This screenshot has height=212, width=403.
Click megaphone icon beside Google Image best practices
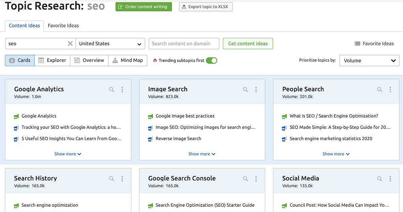point(150,116)
